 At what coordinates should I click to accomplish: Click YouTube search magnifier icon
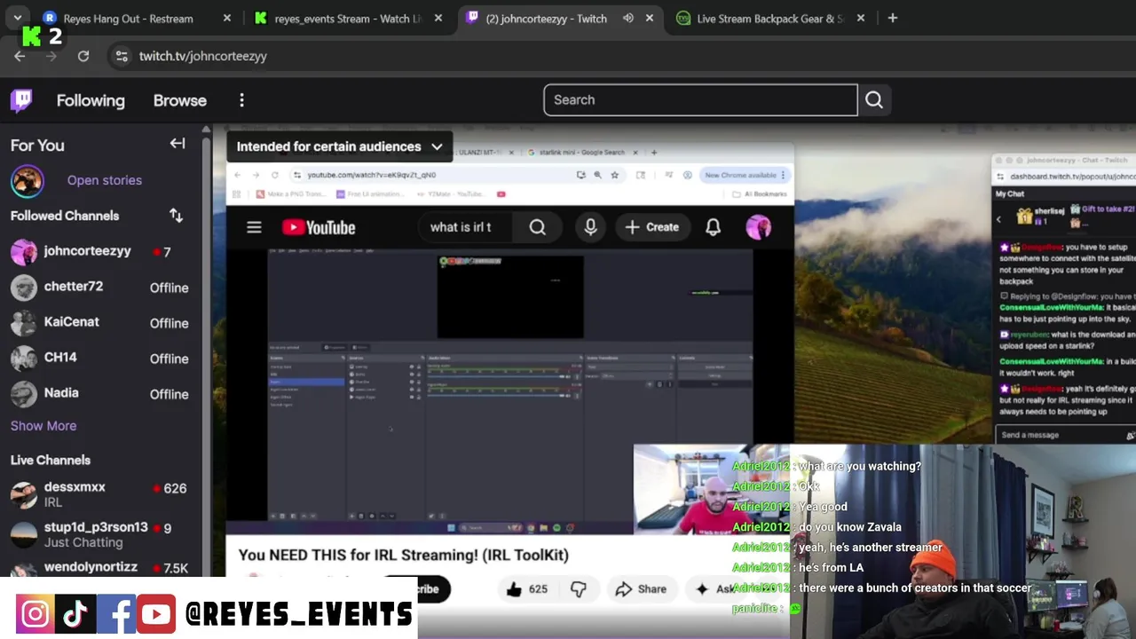[538, 227]
